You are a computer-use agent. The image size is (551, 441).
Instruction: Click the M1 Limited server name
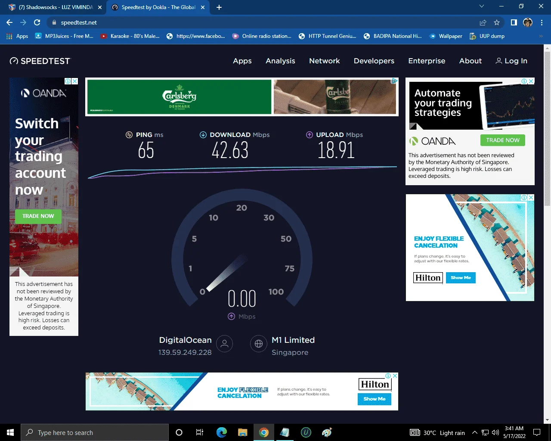[293, 340]
